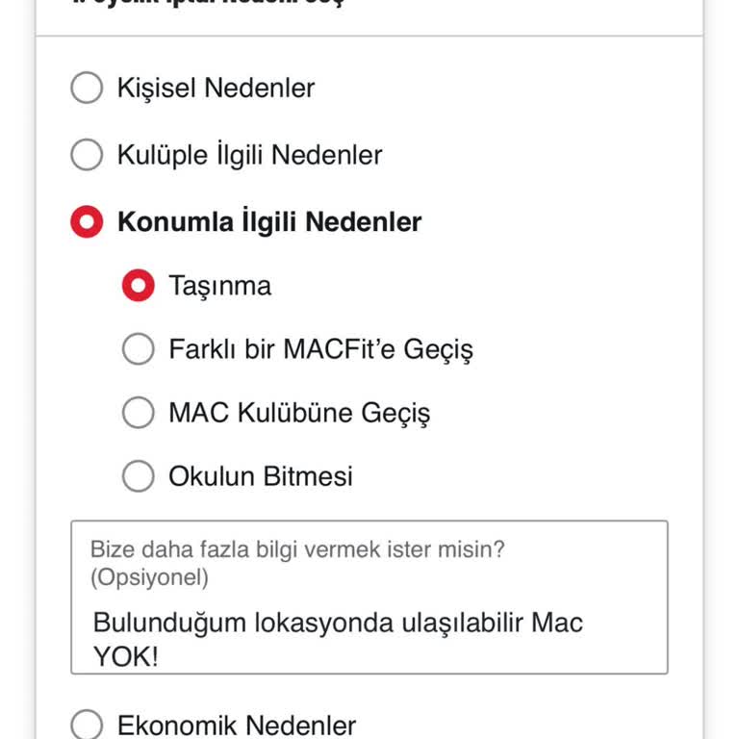This screenshot has width=739, height=739.
Task: Select the Okulun Bitmesi radio button
Action: click(x=139, y=475)
